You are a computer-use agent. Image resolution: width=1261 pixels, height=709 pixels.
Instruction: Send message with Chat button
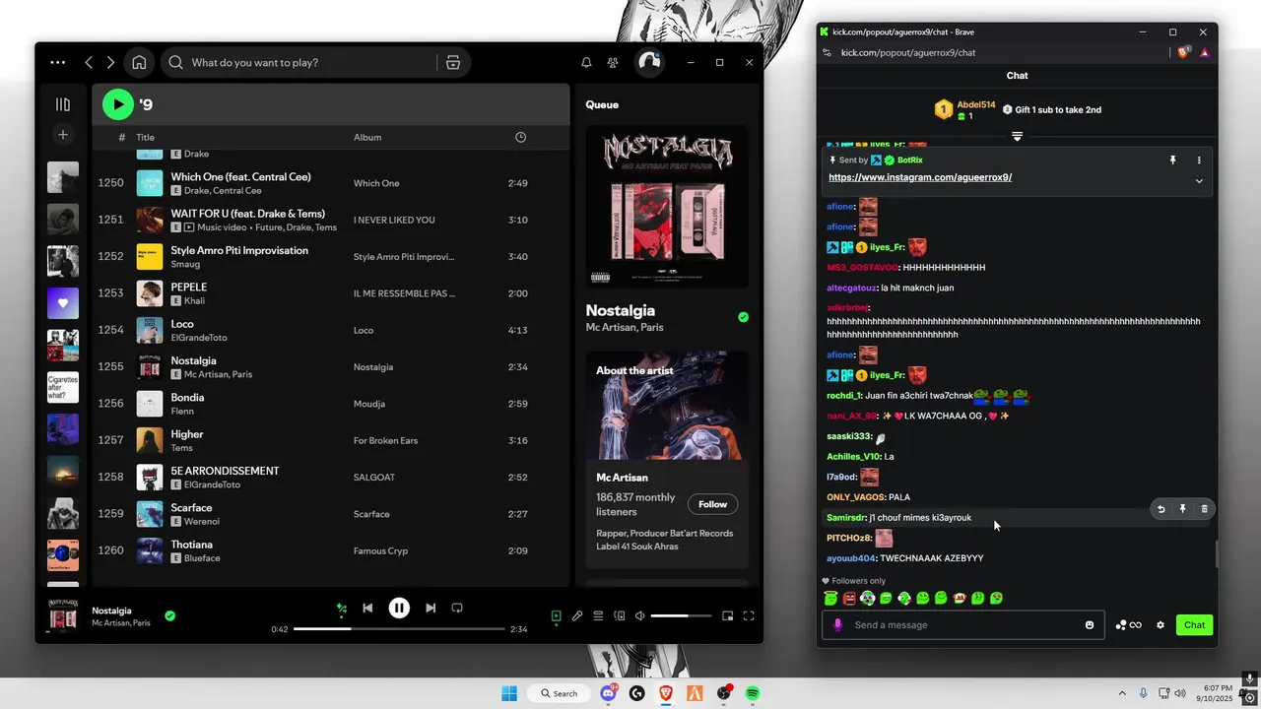(1194, 624)
